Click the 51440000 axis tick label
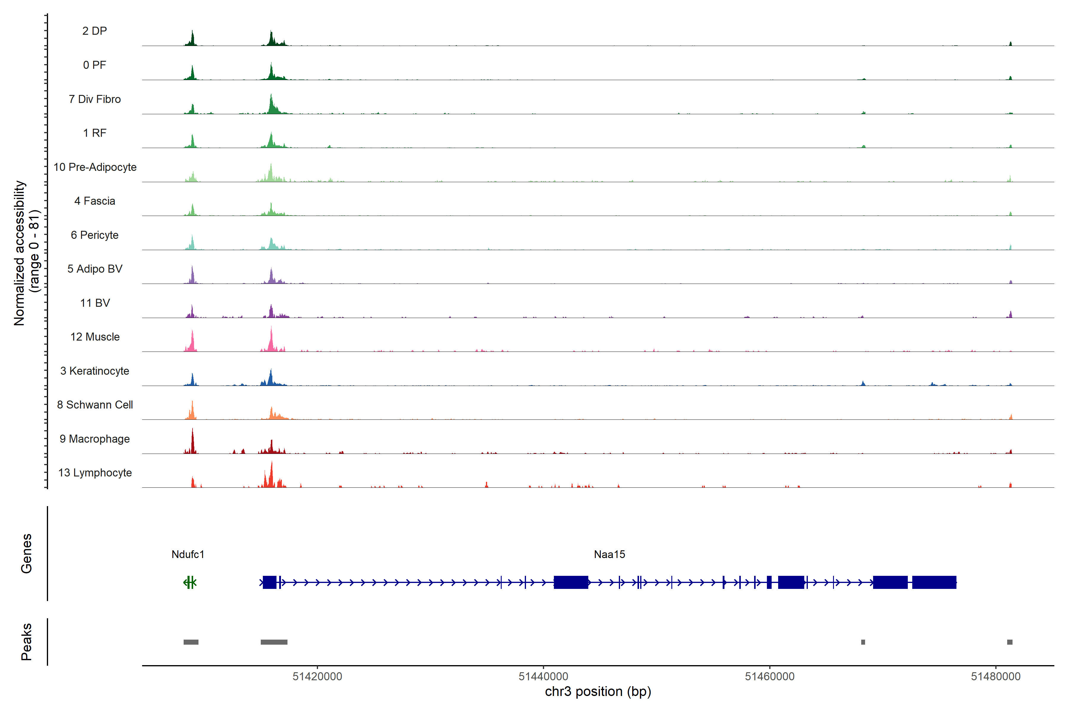 tap(543, 677)
